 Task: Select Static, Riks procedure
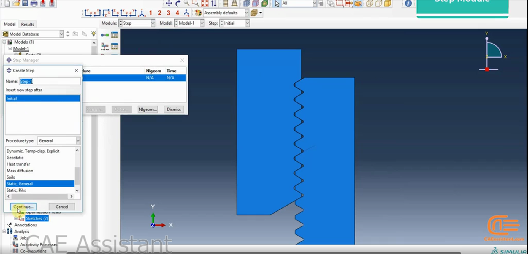point(16,190)
